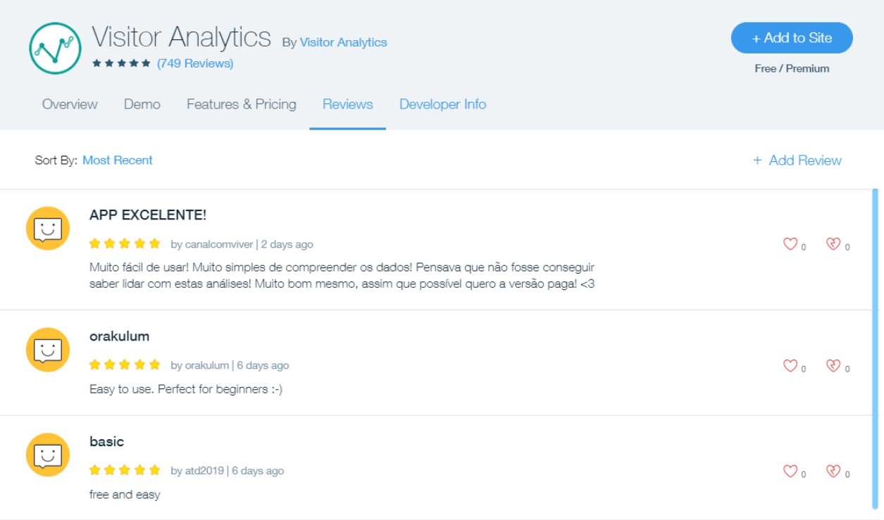The width and height of the screenshot is (884, 520).
Task: Click the Visitor Analytics app logo
Action: click(x=56, y=48)
